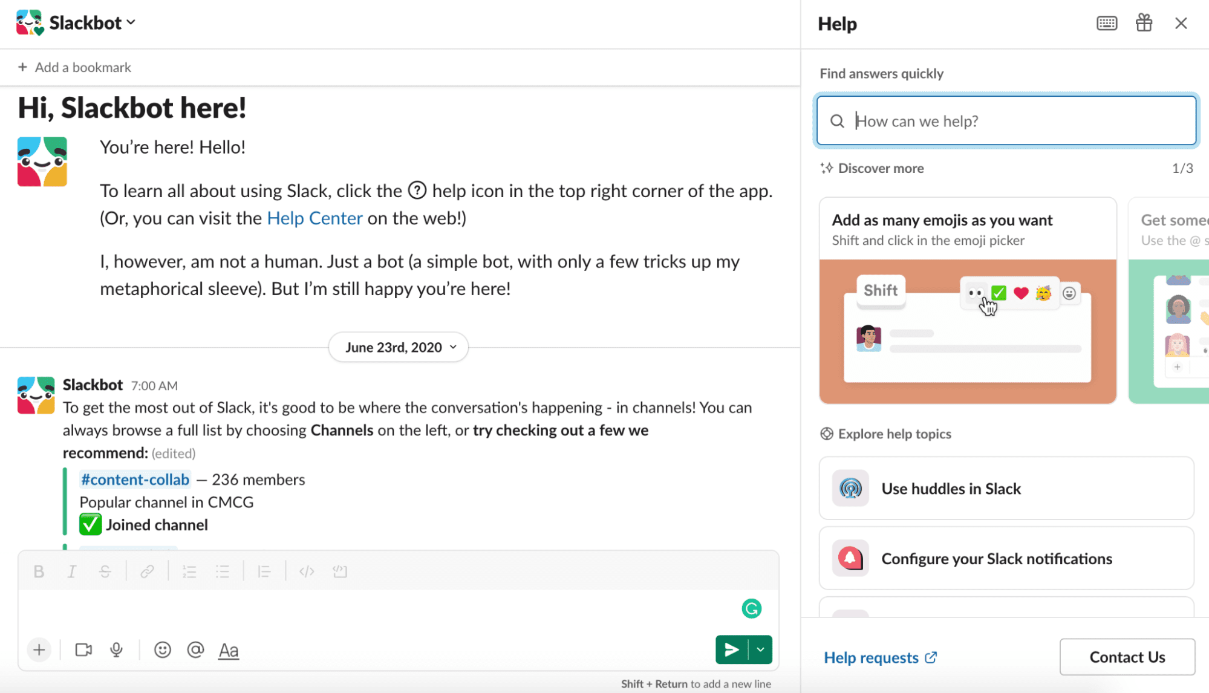Click the notifications bell topic icon
1209x693 pixels.
[850, 558]
